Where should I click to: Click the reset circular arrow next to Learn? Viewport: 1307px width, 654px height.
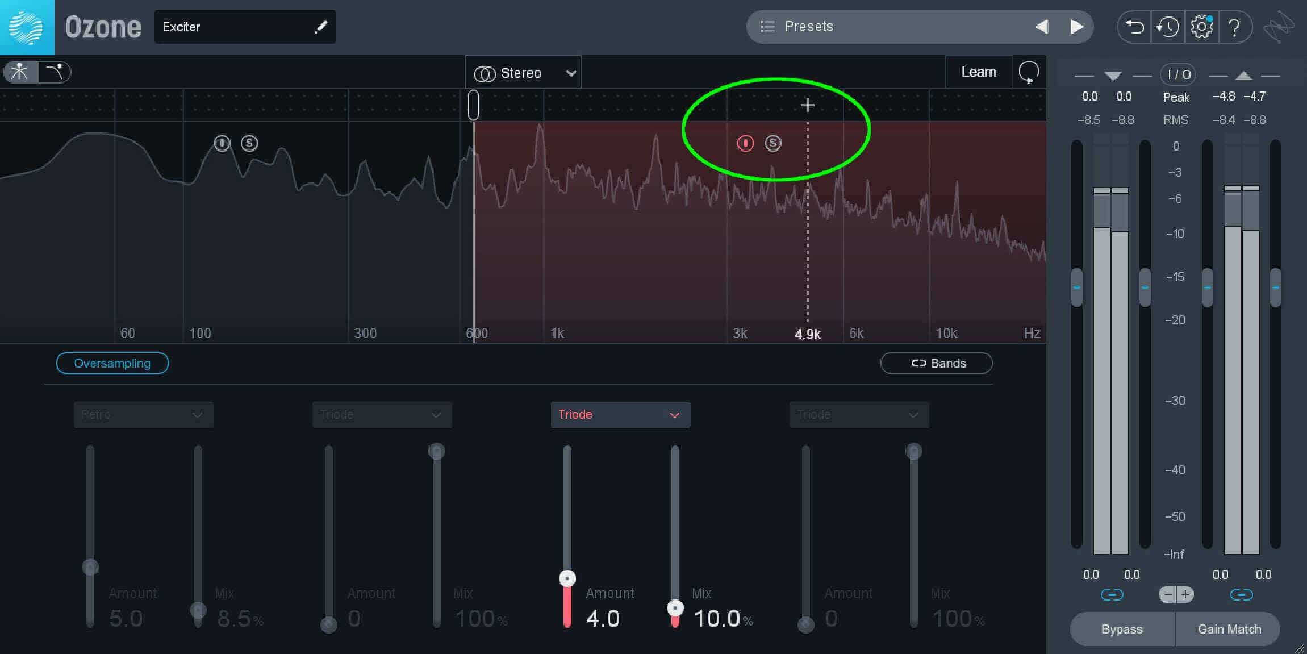(1029, 72)
